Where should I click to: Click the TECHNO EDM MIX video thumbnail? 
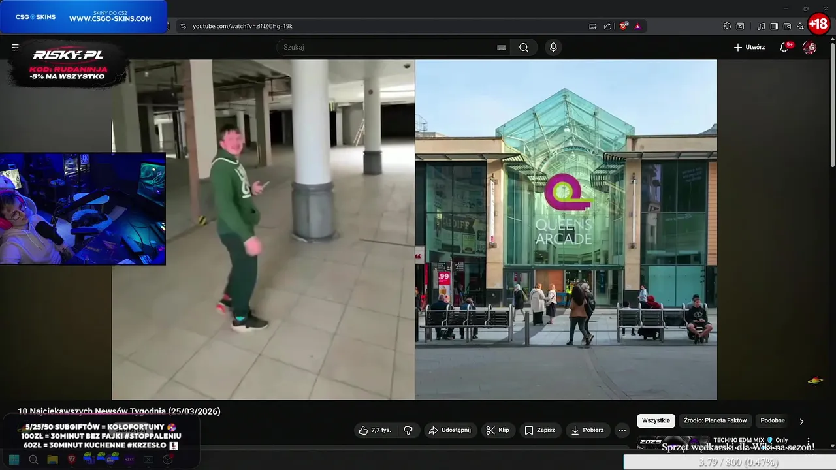tap(673, 443)
